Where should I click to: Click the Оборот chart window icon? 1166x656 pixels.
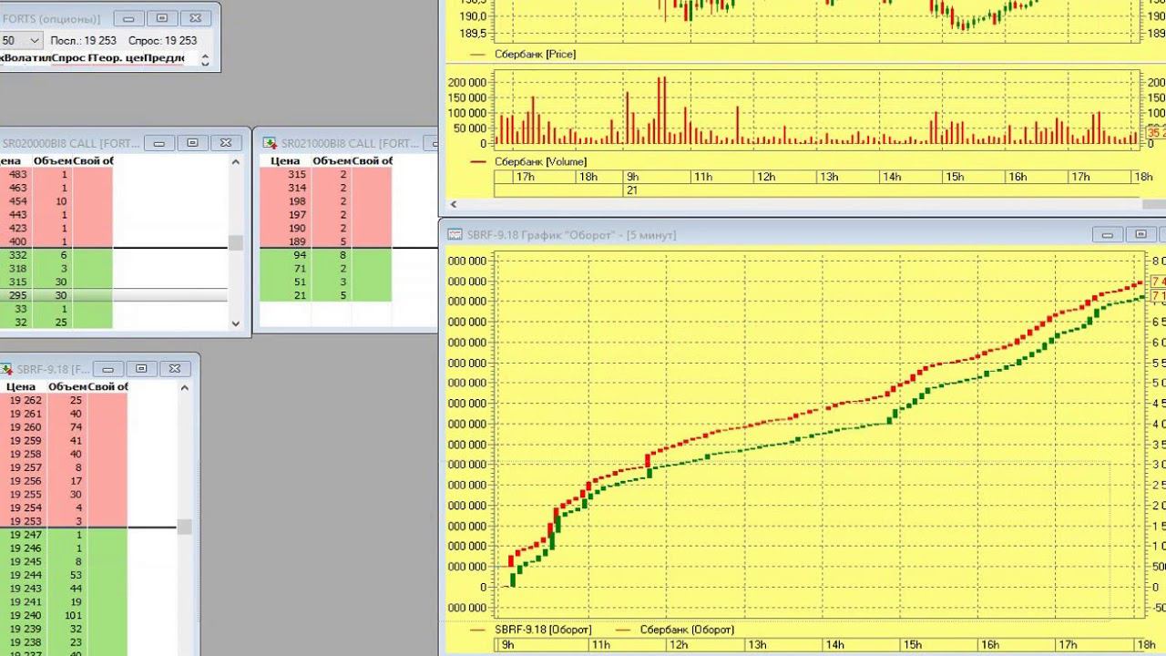(455, 235)
